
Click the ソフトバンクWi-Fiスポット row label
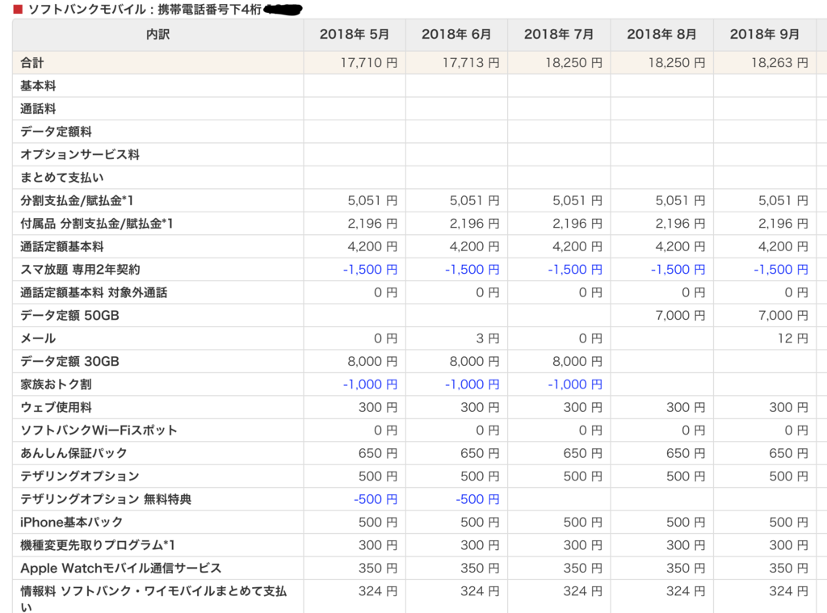99,430
